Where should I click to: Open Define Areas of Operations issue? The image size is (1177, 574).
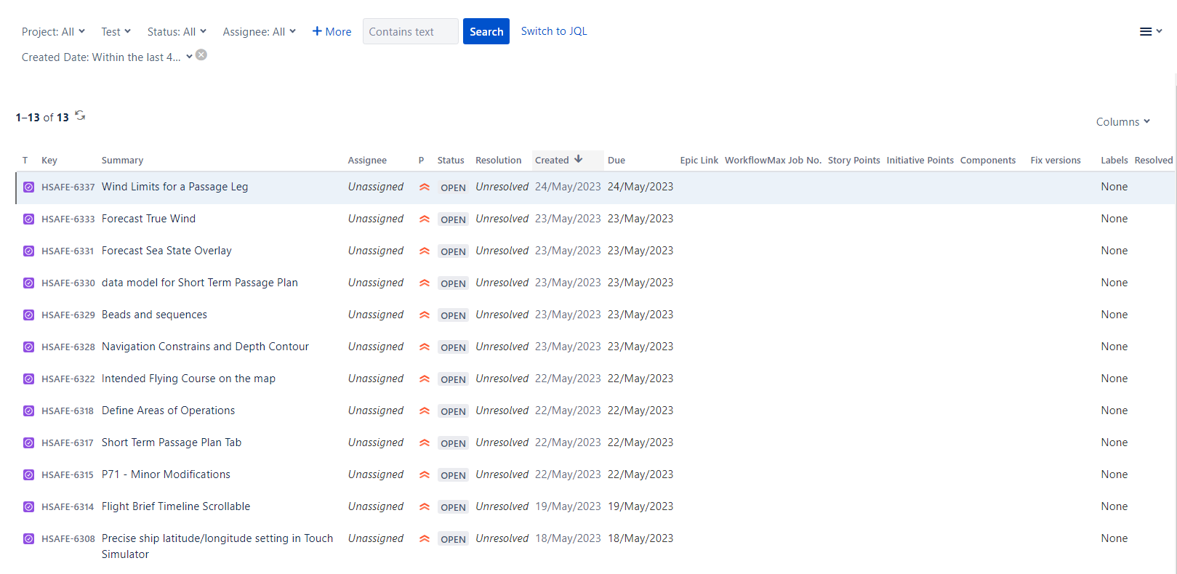click(x=169, y=411)
